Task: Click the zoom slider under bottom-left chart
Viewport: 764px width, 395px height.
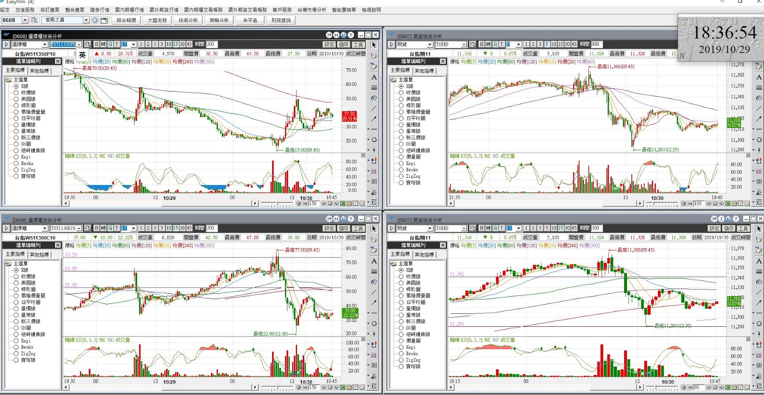Action: coord(277,387)
